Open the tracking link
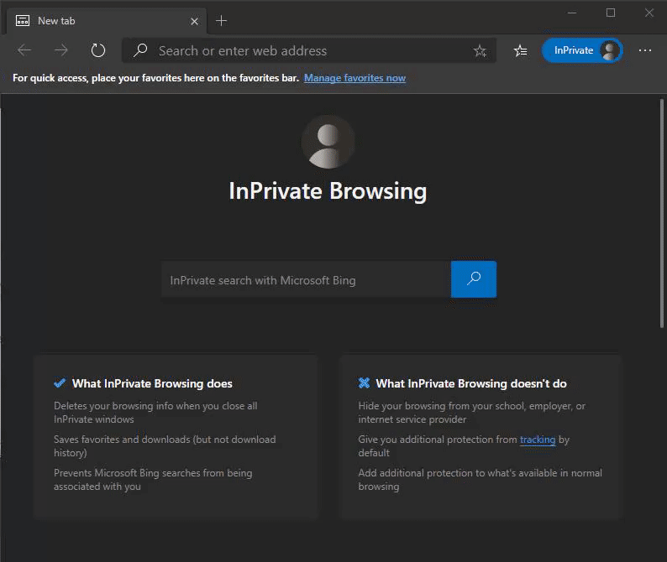Screen dimensions: 667x562 (538, 440)
